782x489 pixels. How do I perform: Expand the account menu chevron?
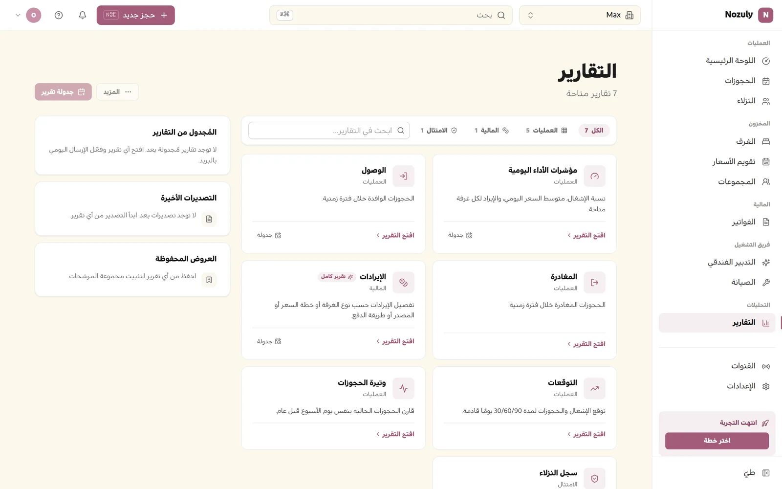click(18, 15)
